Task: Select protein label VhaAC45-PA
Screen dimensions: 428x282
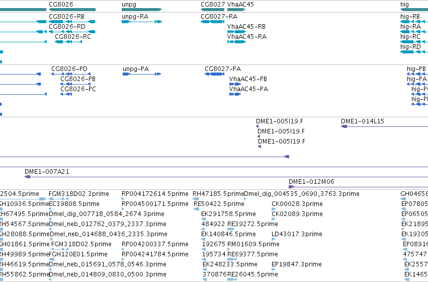Action: [x=248, y=89]
